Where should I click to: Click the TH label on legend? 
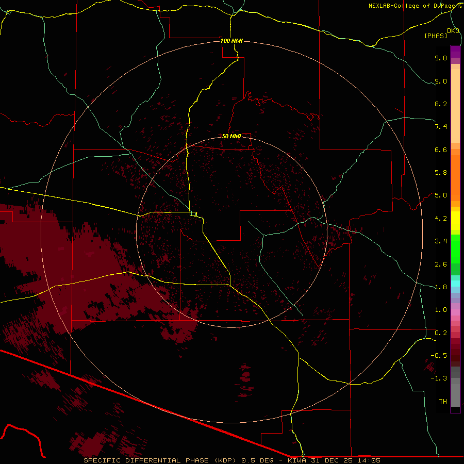(443, 402)
